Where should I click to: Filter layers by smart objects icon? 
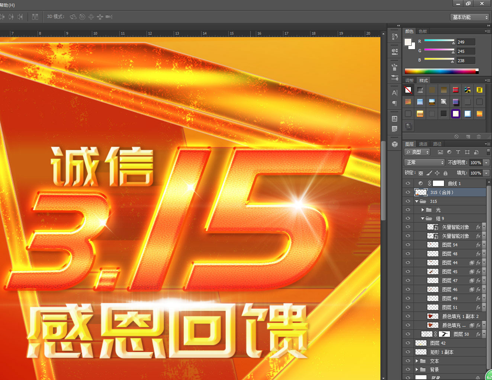[x=476, y=152]
